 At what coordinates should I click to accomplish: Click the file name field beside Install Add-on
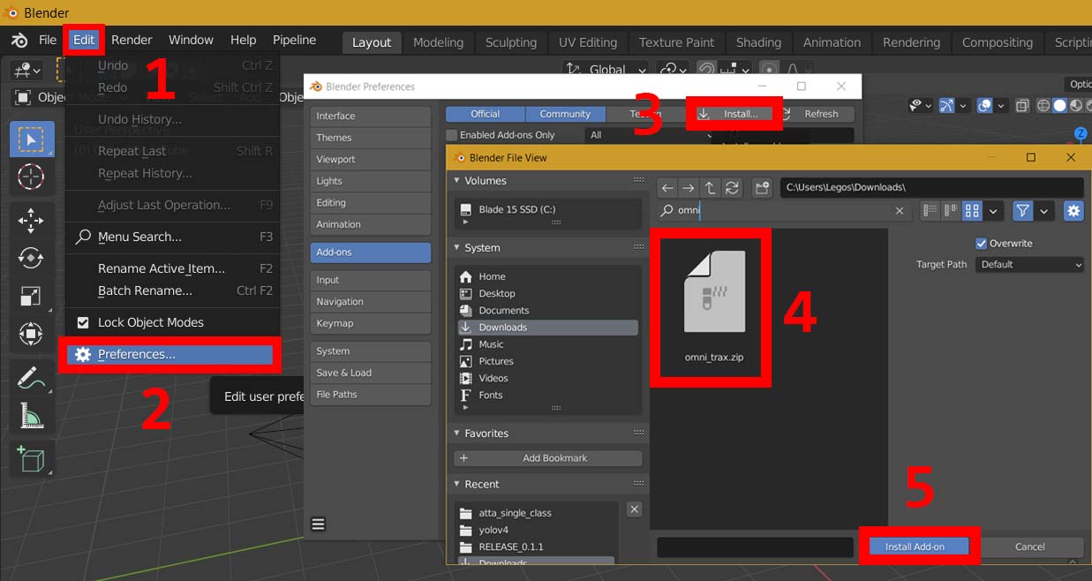pos(755,547)
